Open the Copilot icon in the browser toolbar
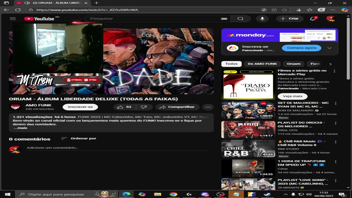Screen dimensions: 352x198 tap(345, 10)
